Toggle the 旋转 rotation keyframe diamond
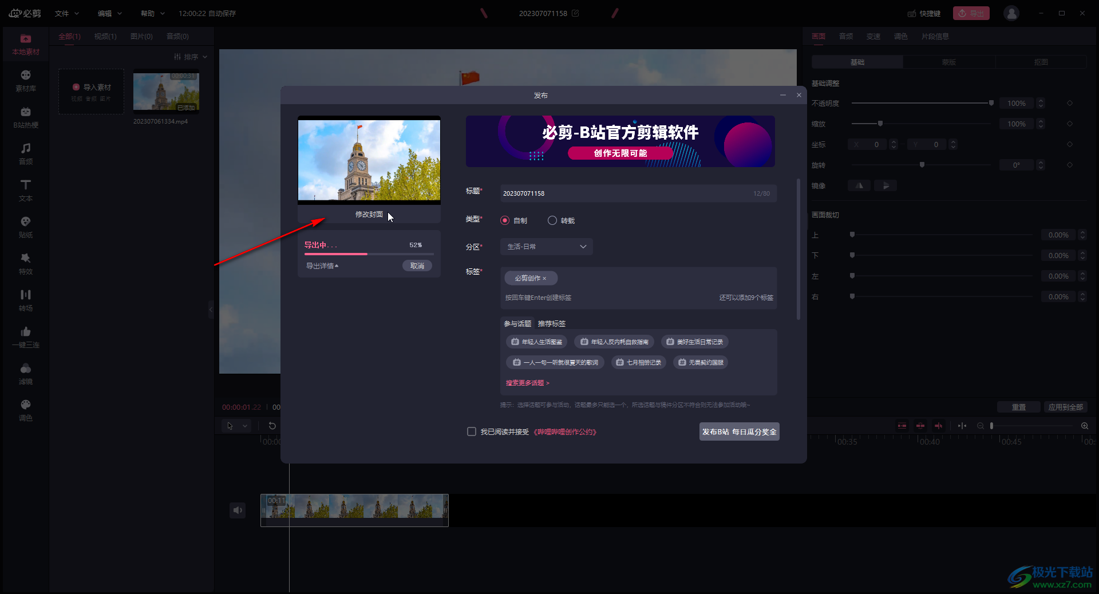The height and width of the screenshot is (594, 1099). [1070, 165]
